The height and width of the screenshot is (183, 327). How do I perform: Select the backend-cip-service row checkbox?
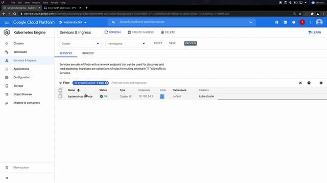click(x=60, y=97)
